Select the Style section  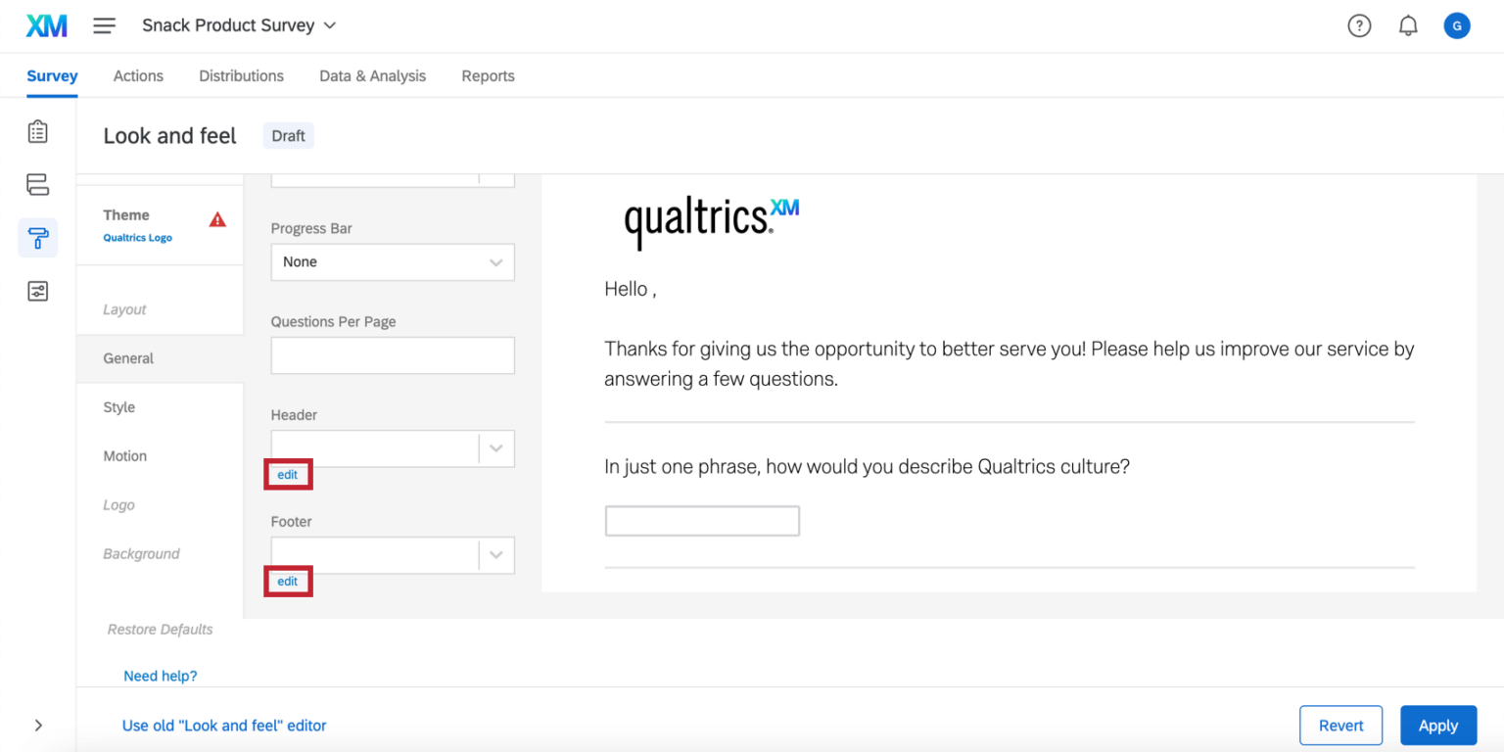click(119, 407)
